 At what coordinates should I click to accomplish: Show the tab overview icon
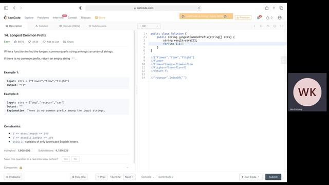click(281, 8)
